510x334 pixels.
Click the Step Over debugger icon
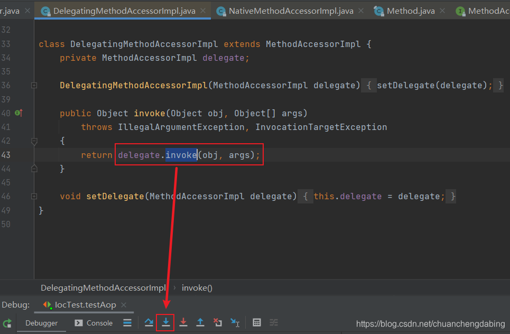(149, 322)
